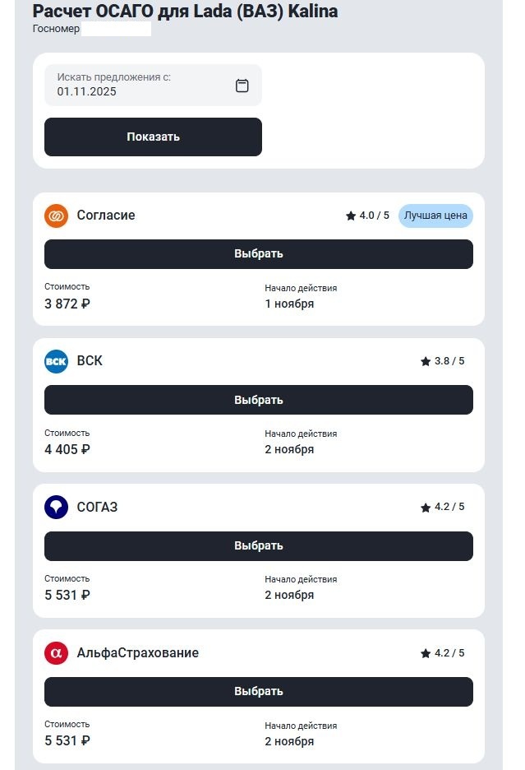This screenshot has width=525, height=770.
Task: Click the star rating 3.8 / 5 for ВСК
Action: pyautogui.click(x=443, y=361)
